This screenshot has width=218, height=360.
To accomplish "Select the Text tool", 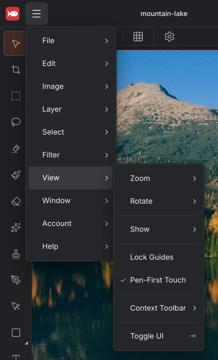I will pos(16,357).
